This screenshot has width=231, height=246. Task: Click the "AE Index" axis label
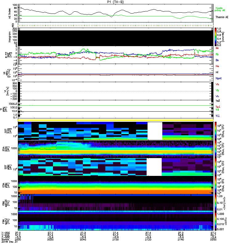point(10,14)
